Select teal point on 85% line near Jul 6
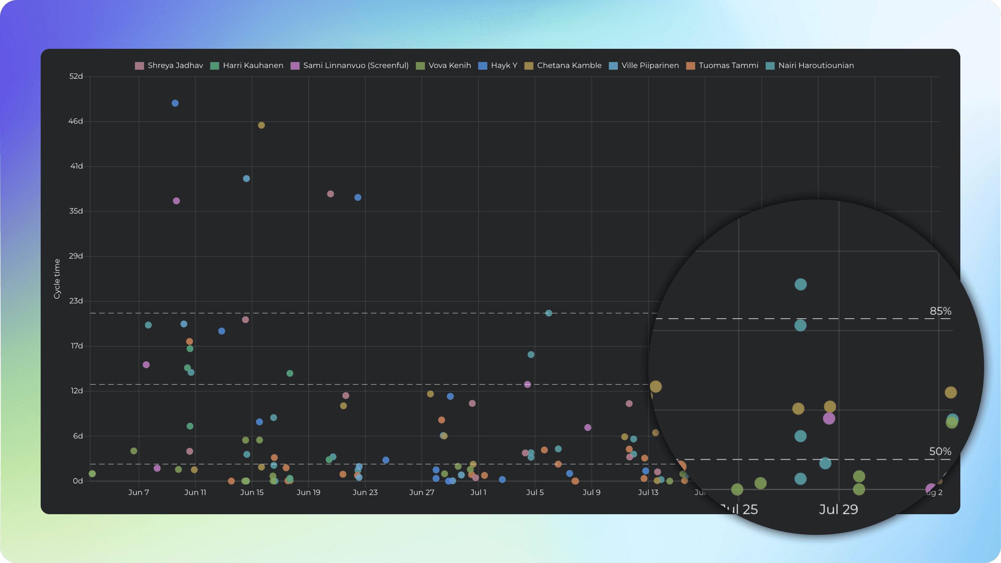The height and width of the screenshot is (563, 1001). click(549, 313)
